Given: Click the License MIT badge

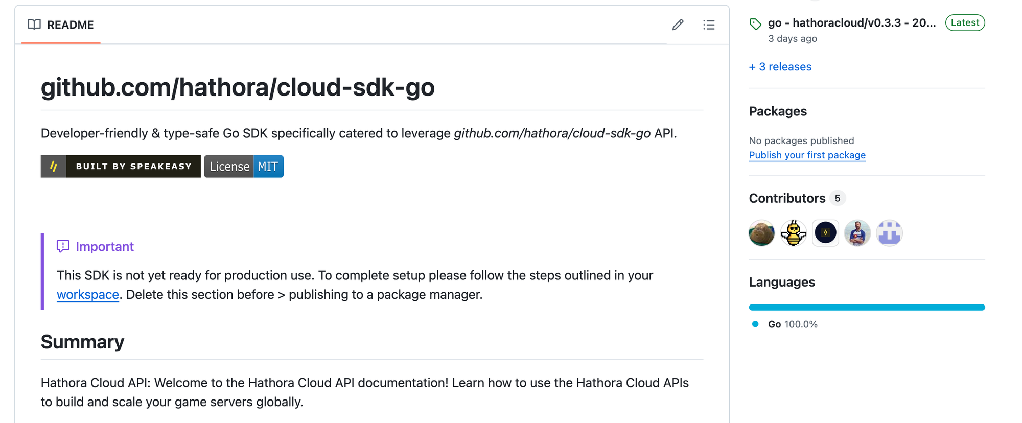Looking at the screenshot, I should pyautogui.click(x=244, y=167).
